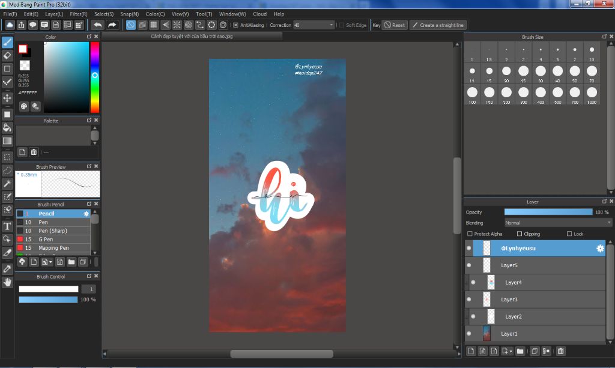Select the G Pen brush
This screenshot has height=368, width=615.
tap(53, 240)
